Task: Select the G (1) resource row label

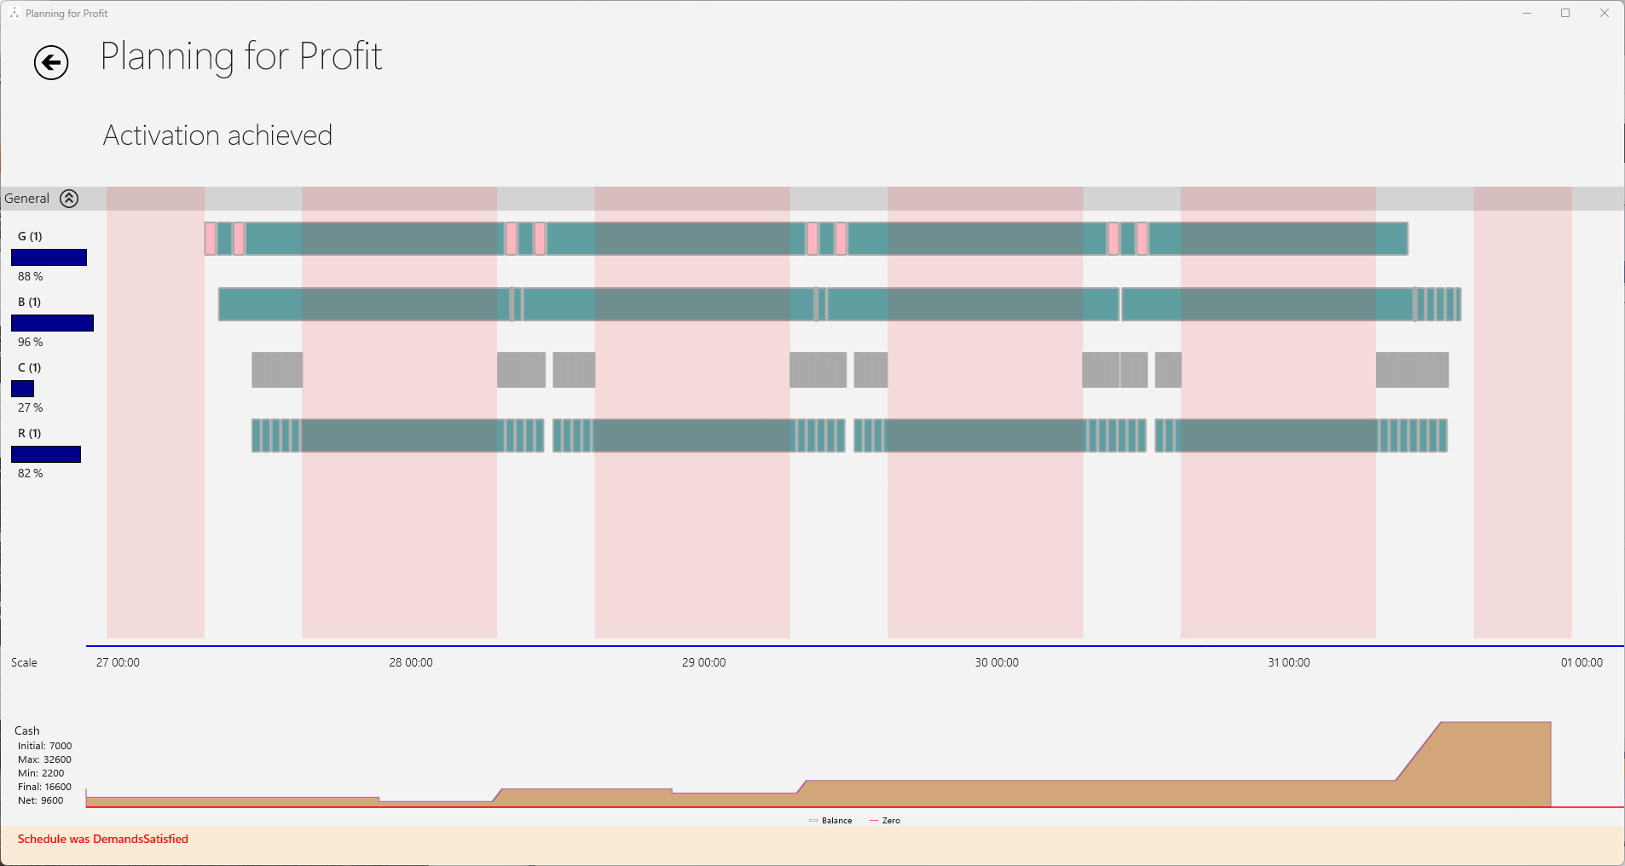Action: pyautogui.click(x=30, y=236)
